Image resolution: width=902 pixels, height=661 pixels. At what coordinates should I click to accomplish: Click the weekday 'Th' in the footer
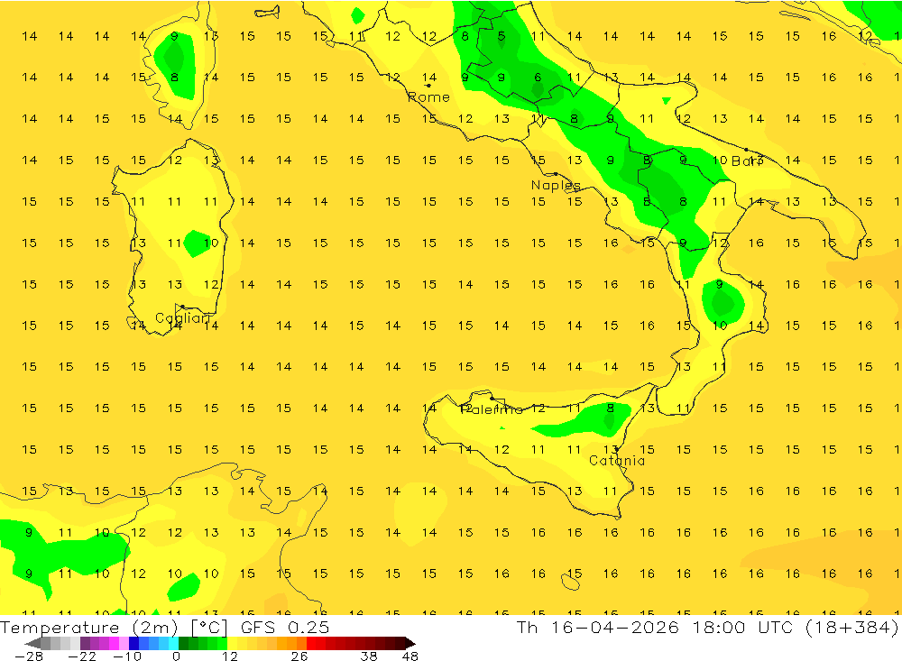tap(527, 627)
